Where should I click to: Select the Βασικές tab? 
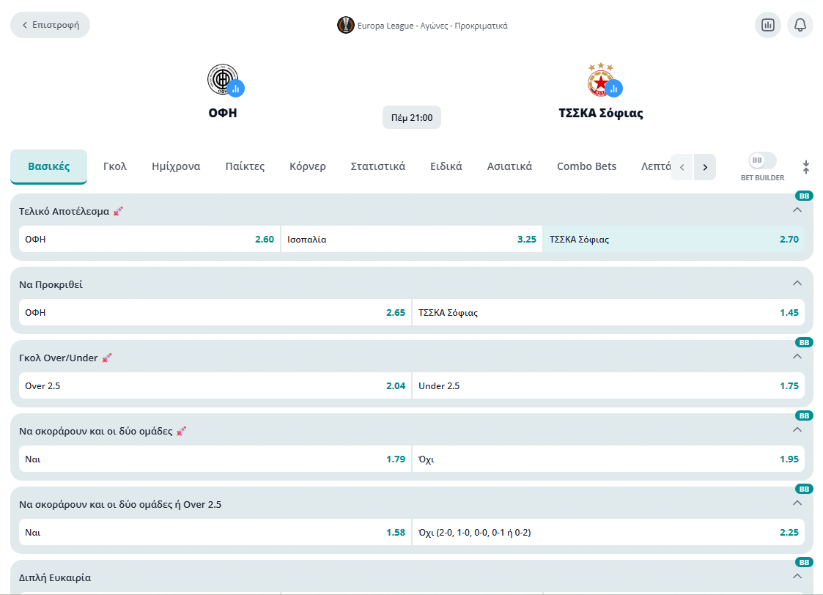click(49, 166)
